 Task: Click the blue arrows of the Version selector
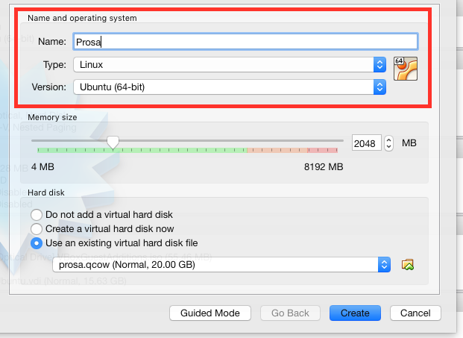pyautogui.click(x=379, y=87)
